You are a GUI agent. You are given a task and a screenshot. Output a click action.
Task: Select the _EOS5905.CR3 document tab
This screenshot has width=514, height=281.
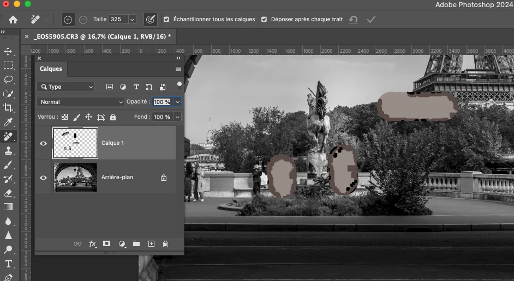pyautogui.click(x=102, y=36)
